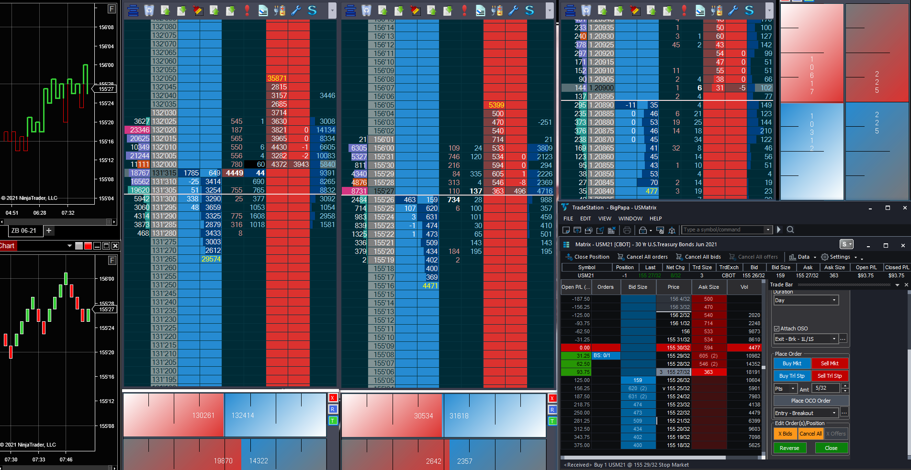Open the S link dropdown in Matrix title bar

847,244
